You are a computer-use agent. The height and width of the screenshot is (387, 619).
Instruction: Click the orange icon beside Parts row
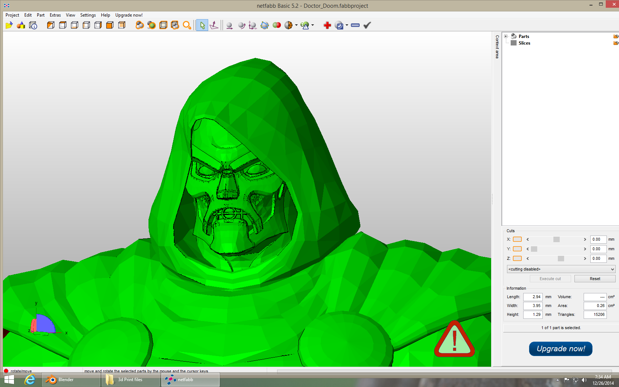click(616, 36)
